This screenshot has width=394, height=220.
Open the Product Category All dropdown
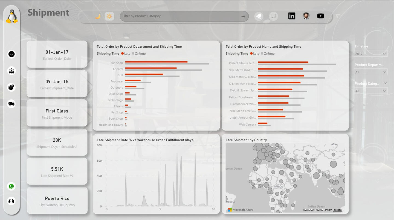click(371, 91)
